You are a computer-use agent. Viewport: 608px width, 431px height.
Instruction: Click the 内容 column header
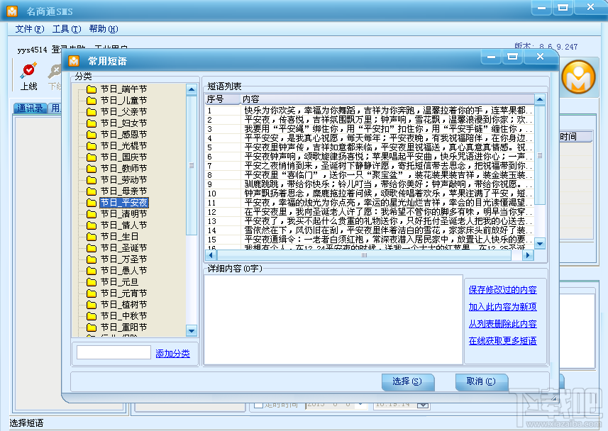[387, 99]
